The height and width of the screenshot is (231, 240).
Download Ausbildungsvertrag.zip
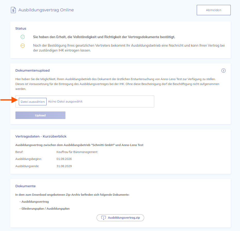pyautogui.click(x=120, y=218)
